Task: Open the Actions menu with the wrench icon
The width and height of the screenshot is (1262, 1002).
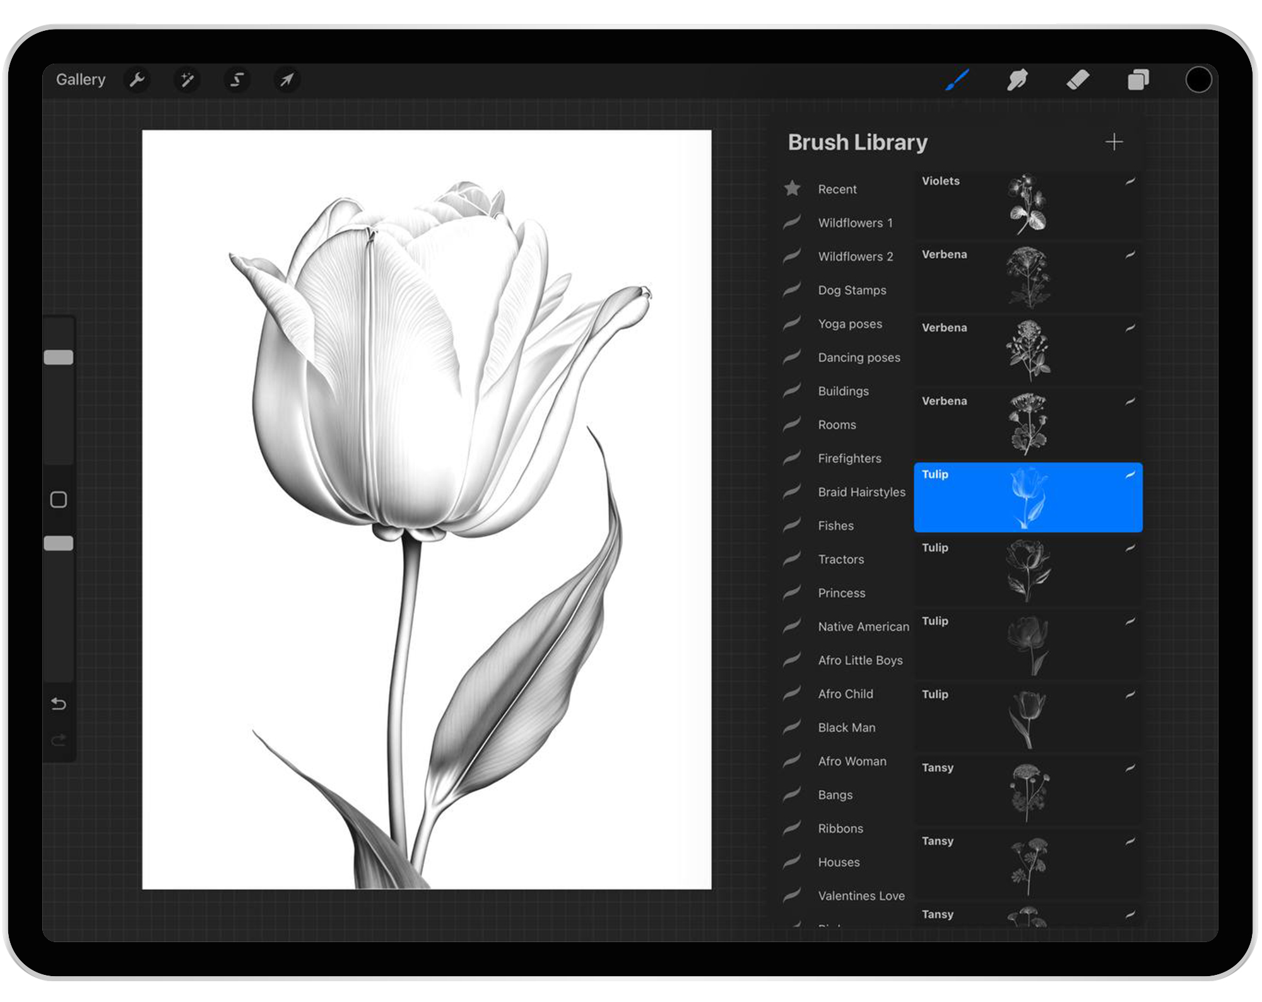Action: click(138, 79)
